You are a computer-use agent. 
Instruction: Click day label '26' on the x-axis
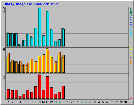point(106,102)
